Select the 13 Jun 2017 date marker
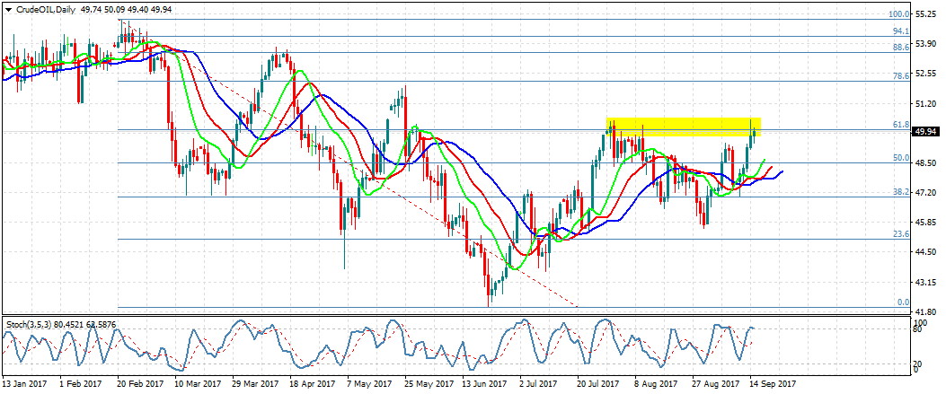The height and width of the screenshot is (394, 946). [x=481, y=383]
